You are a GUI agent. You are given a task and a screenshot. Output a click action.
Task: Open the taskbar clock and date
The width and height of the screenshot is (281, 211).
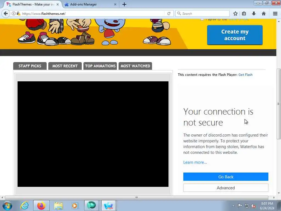267,206
